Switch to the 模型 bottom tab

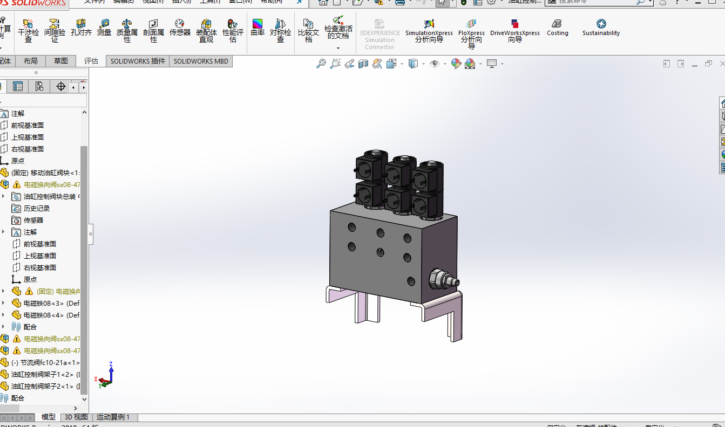pyautogui.click(x=49, y=417)
